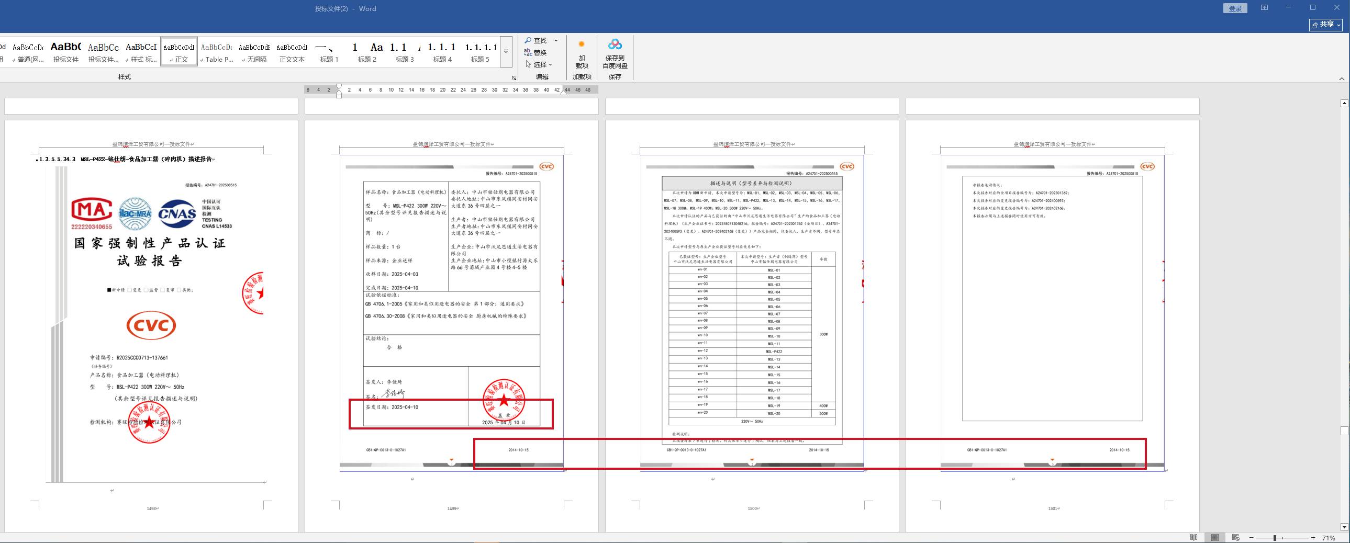Click the 试验结论 合格 text

point(384,343)
